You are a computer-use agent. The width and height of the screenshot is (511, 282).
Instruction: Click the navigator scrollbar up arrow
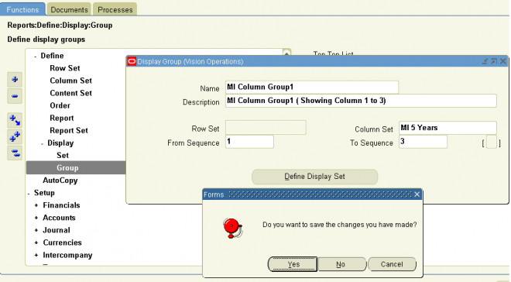click(x=286, y=53)
